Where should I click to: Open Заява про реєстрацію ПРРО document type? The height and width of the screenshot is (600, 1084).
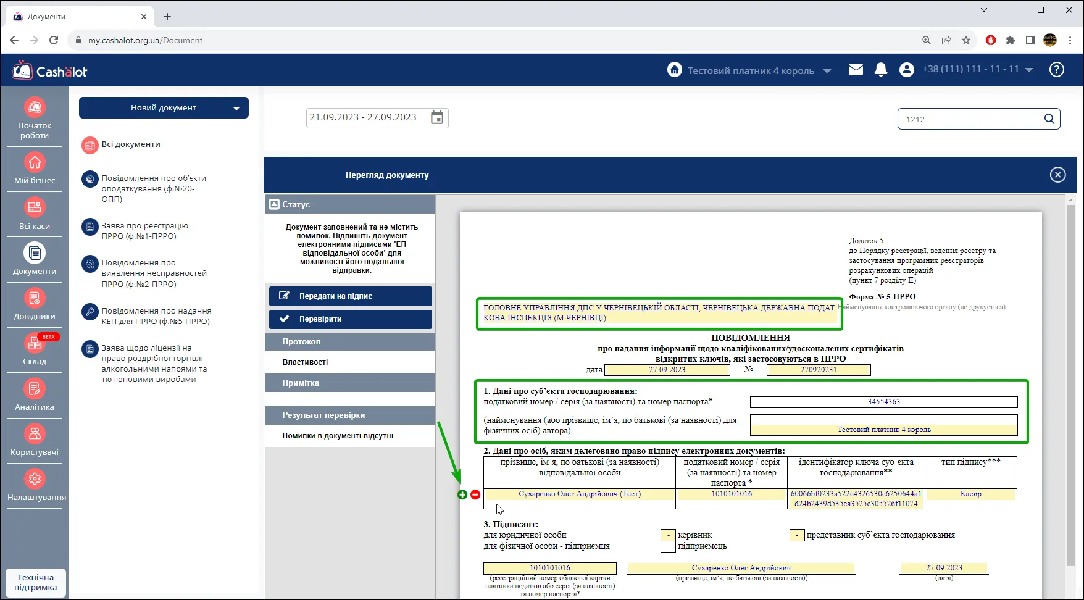(x=145, y=231)
